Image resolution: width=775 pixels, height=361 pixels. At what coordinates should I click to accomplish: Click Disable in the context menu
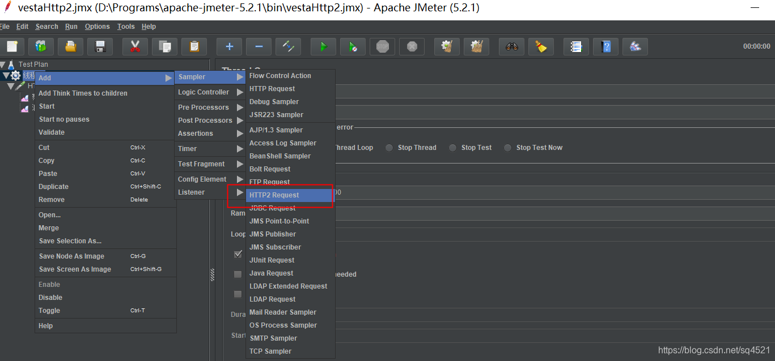point(105,298)
